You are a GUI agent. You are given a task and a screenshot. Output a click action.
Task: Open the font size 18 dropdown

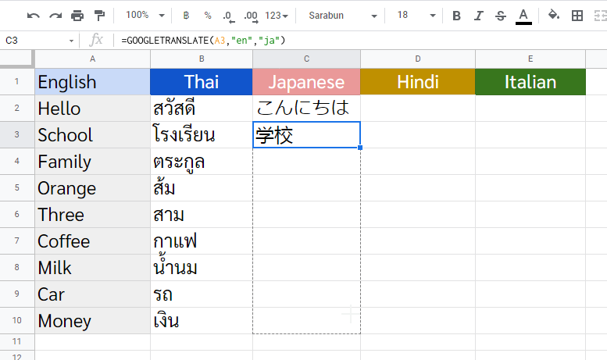pyautogui.click(x=416, y=16)
